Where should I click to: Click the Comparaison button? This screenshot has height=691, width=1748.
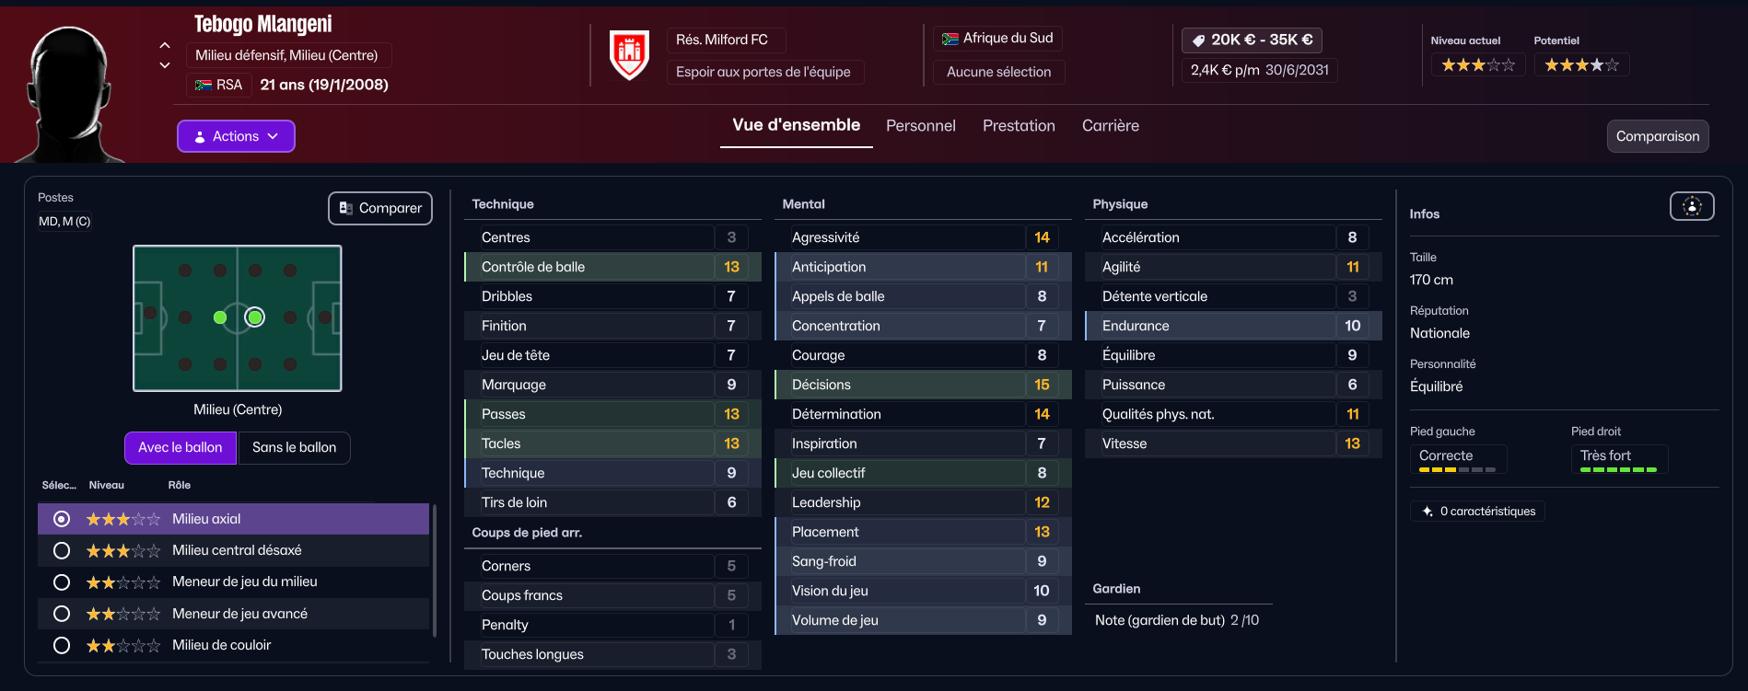click(1658, 136)
